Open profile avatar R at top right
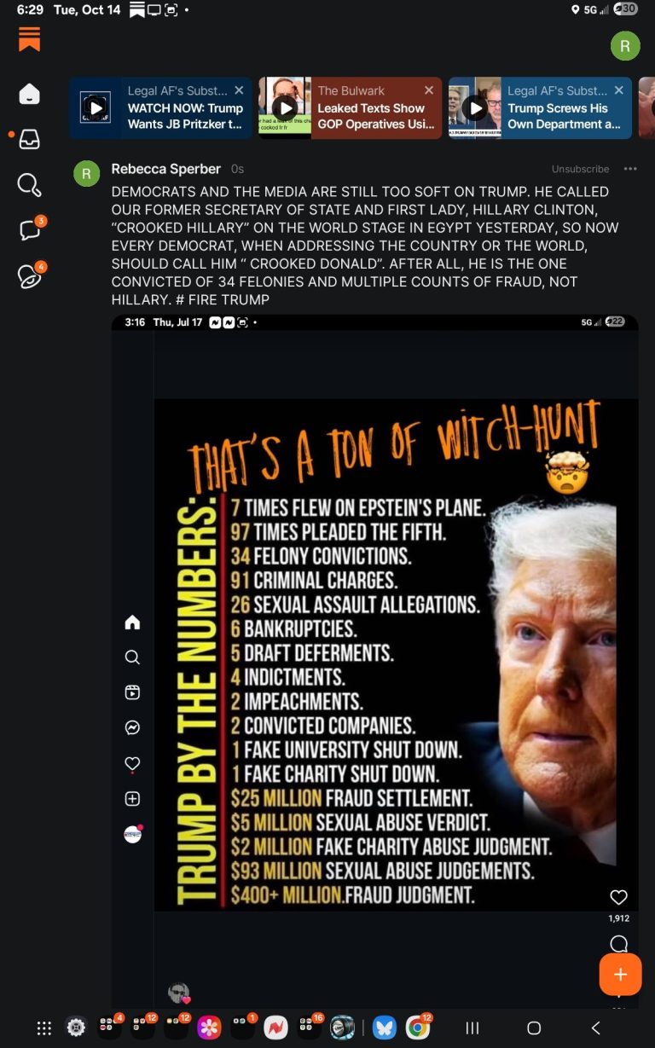The height and width of the screenshot is (1048, 655). point(625,46)
